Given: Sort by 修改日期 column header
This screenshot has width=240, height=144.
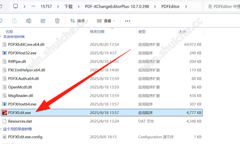Looking at the screenshot, I should [97, 32].
